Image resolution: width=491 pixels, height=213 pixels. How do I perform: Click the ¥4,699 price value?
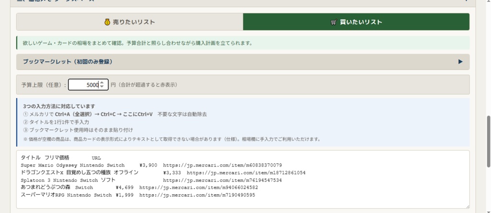tap(125, 188)
